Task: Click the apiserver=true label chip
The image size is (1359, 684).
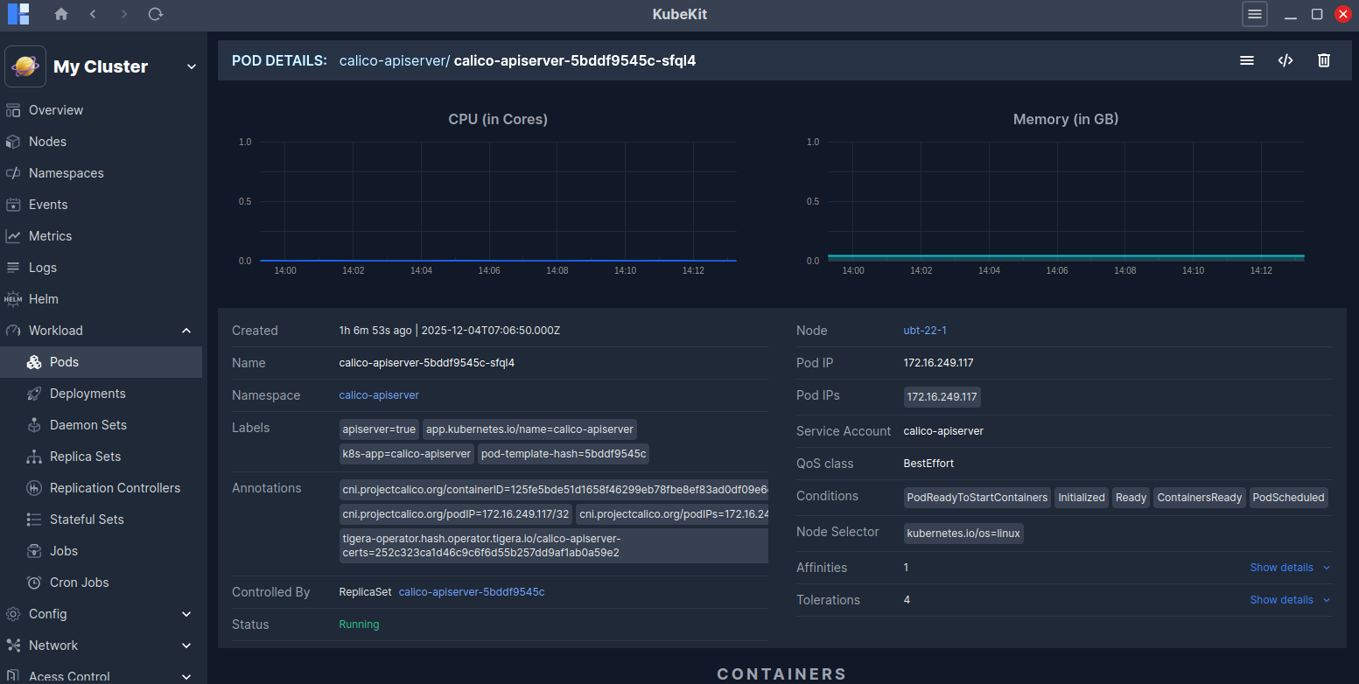Action: point(379,429)
